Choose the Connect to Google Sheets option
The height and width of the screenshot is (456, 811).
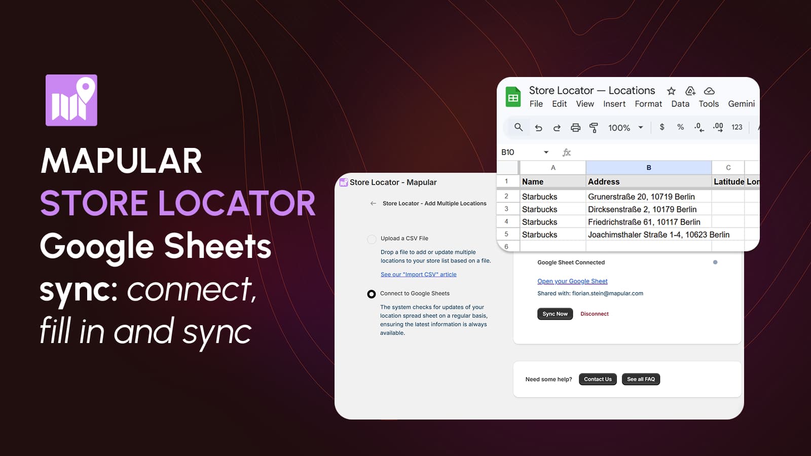(371, 293)
